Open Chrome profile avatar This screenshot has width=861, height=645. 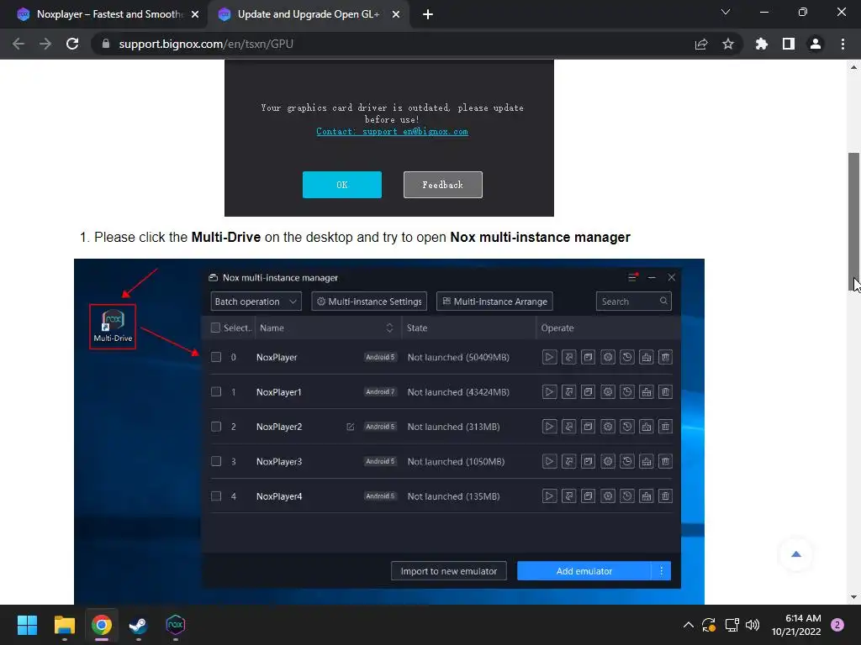pyautogui.click(x=816, y=44)
